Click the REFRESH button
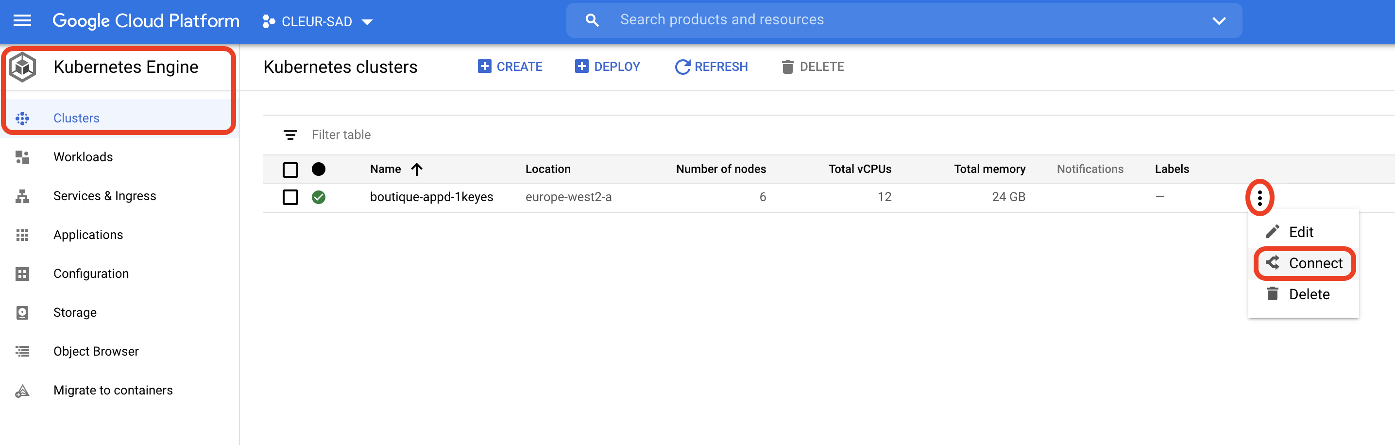Viewport: 1395px width, 445px height. (711, 67)
